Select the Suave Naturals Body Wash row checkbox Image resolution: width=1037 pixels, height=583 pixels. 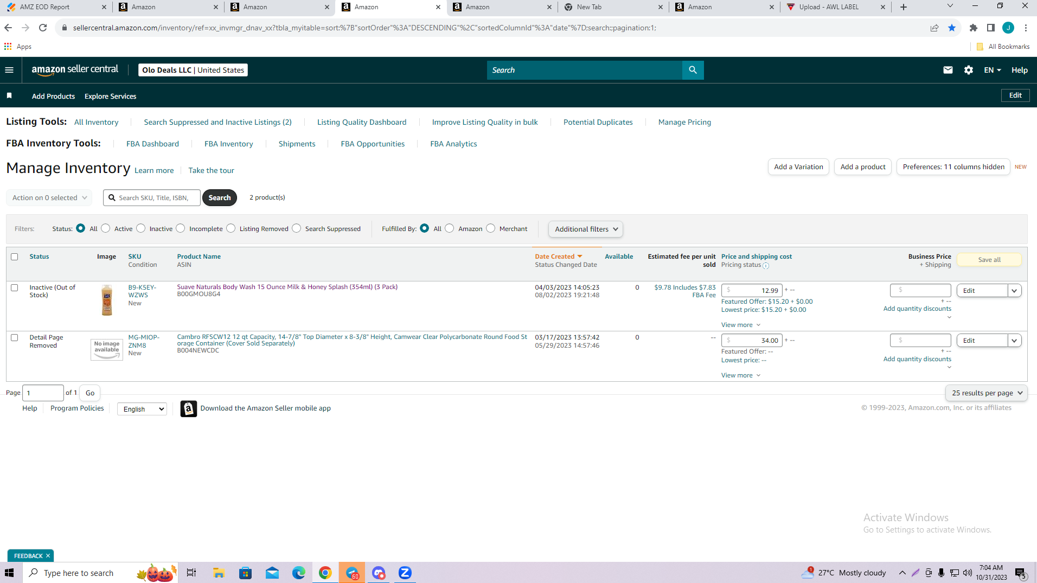[15, 287]
